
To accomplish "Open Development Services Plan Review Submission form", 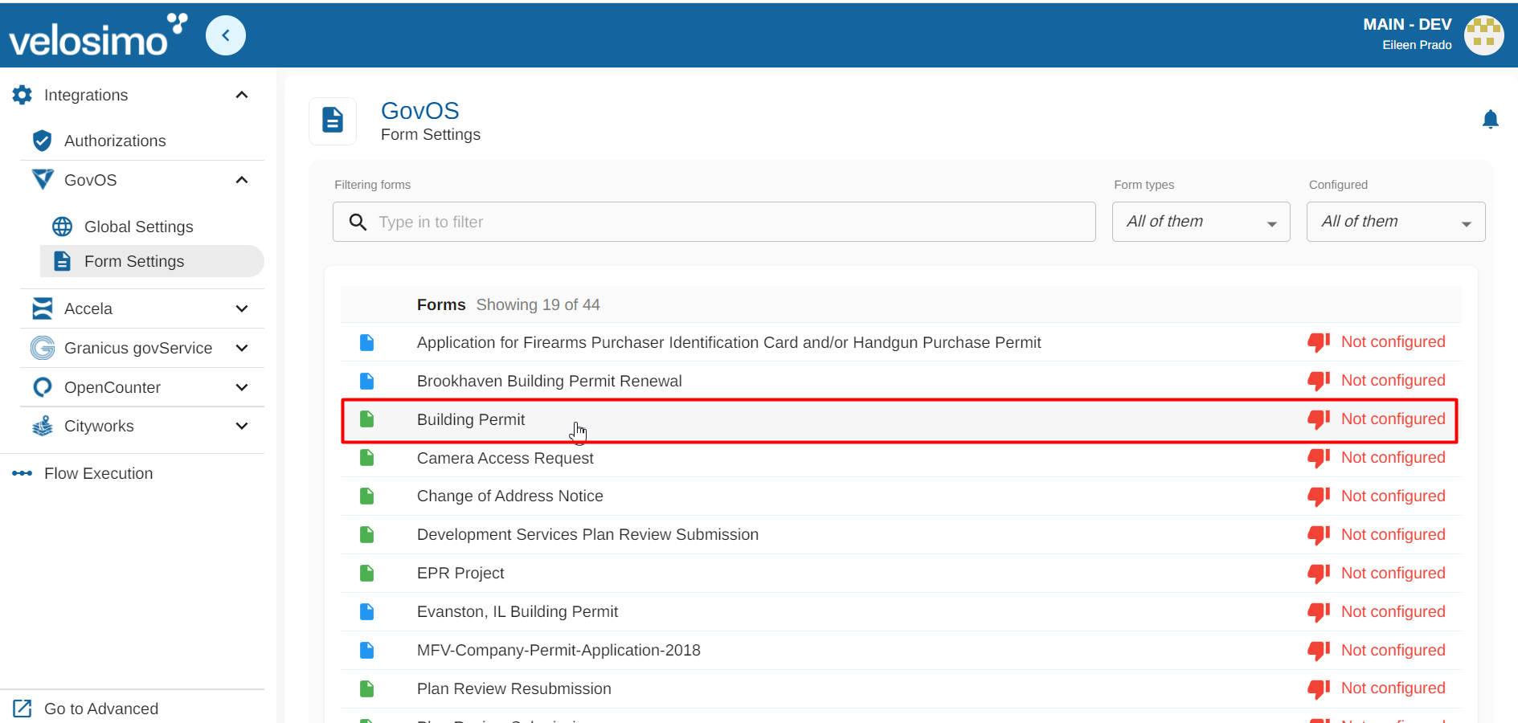I will pos(587,535).
